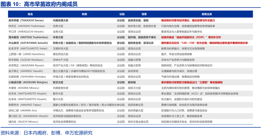
Task: Click the 数字大臣 position cell
Action: [58, 94]
